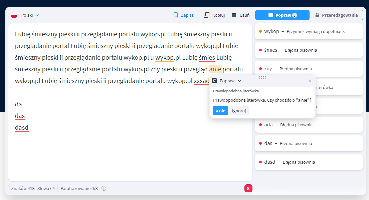This screenshot has height=200, width=369.
Task: Apply the "a nie" suggestion
Action: (220, 111)
